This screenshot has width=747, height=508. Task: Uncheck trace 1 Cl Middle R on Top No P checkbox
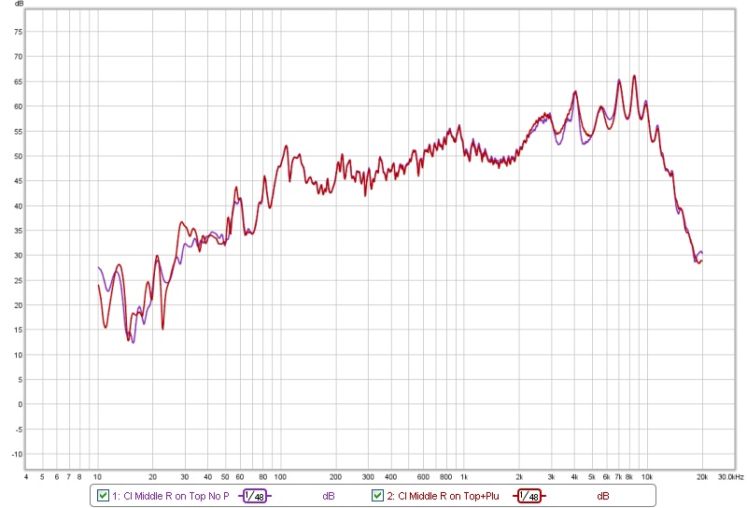(x=103, y=495)
